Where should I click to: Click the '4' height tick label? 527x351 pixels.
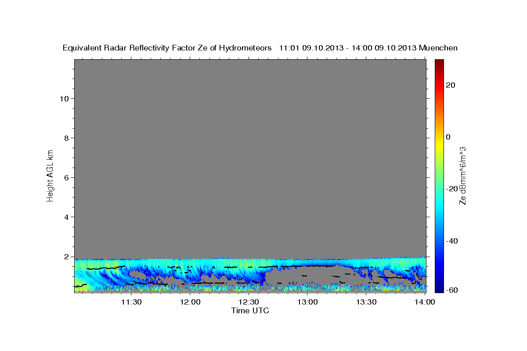(x=67, y=217)
